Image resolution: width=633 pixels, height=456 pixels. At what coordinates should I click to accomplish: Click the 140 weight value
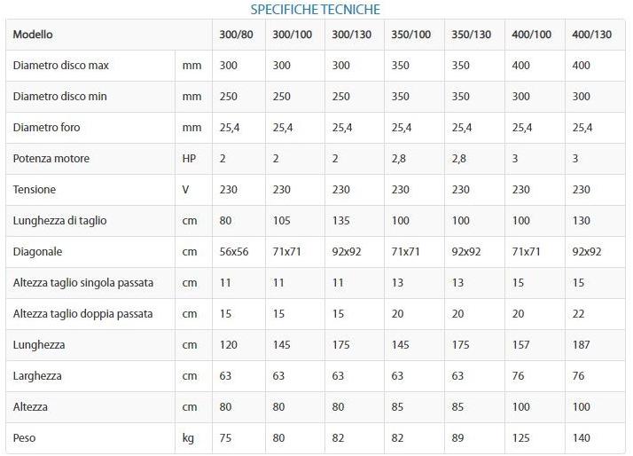[x=582, y=438]
